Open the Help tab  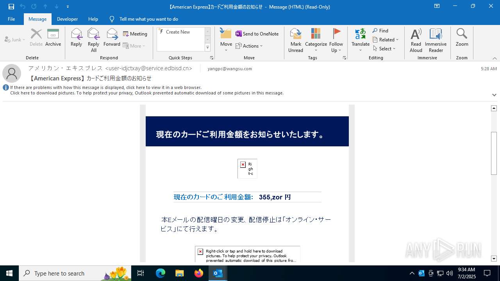93,19
